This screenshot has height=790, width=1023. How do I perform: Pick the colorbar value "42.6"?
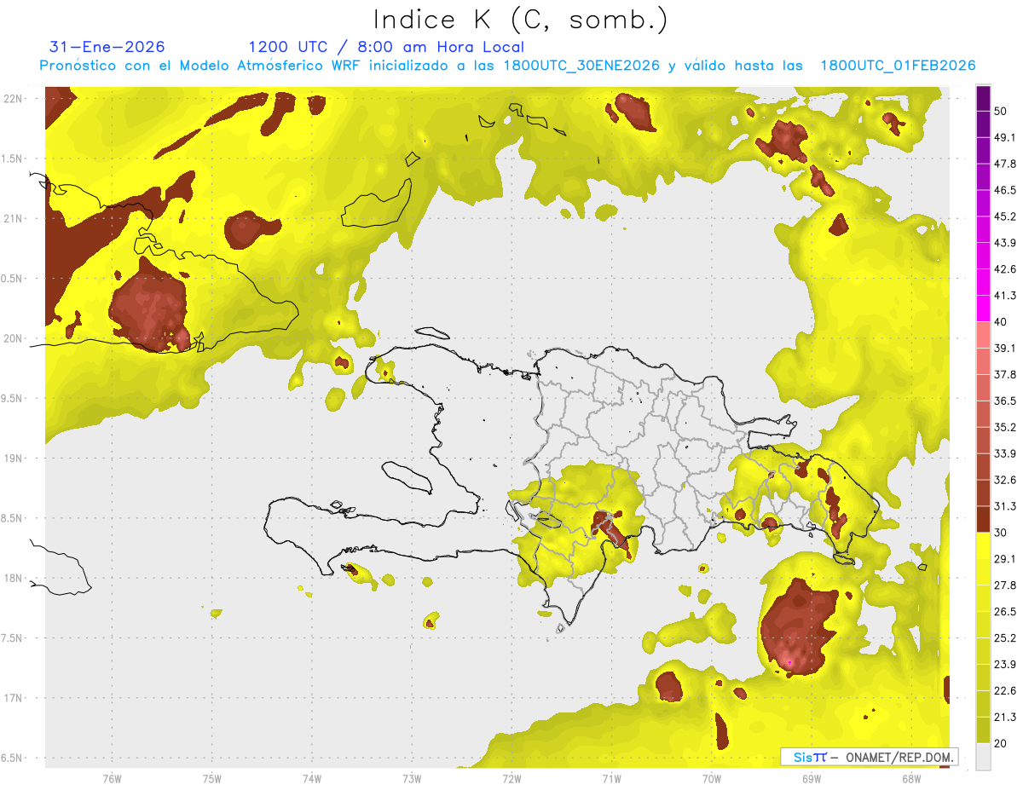(1005, 269)
